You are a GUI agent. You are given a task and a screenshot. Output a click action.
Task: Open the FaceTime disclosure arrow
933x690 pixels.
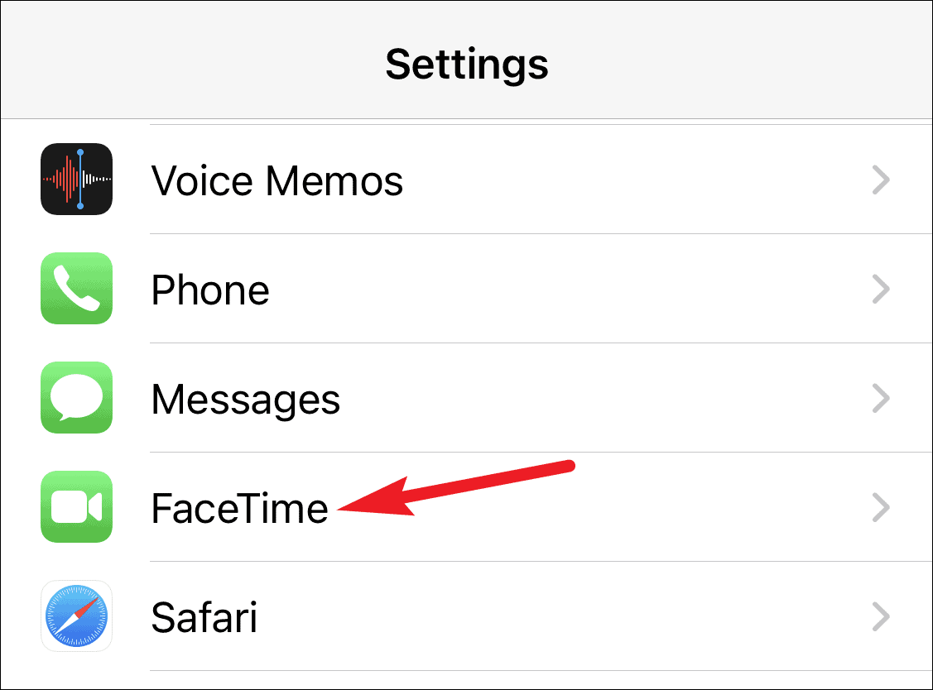[880, 508]
